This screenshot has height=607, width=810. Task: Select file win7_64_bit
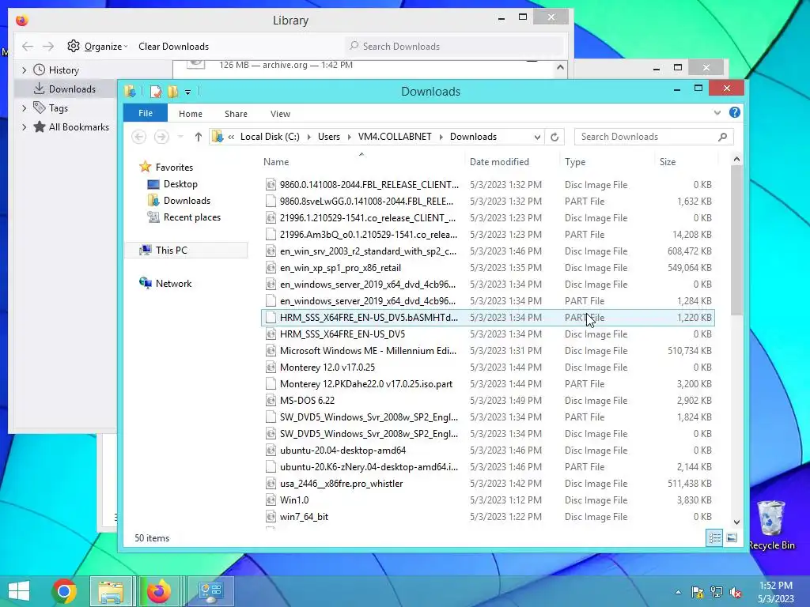[304, 517]
